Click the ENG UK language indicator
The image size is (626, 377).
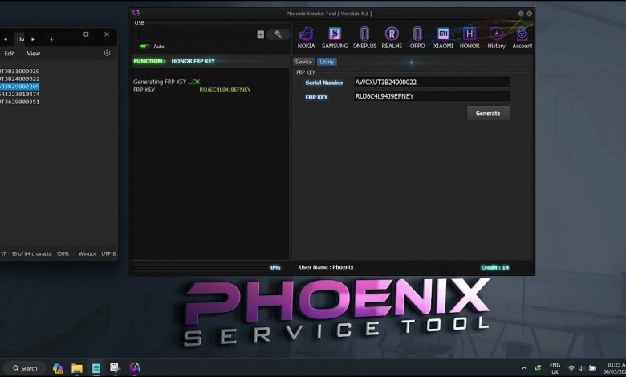(x=555, y=368)
